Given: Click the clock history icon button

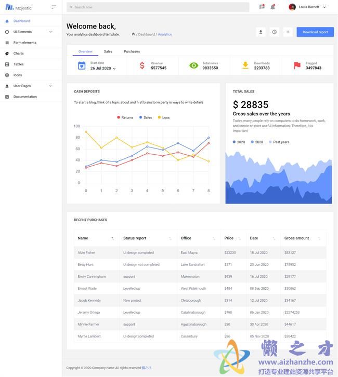Looking at the screenshot, I should (274, 32).
